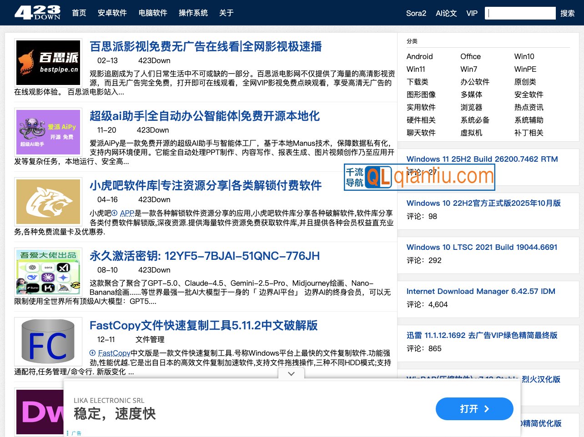Click the FastCopy FC application icon
The image size is (584, 437).
click(x=48, y=342)
